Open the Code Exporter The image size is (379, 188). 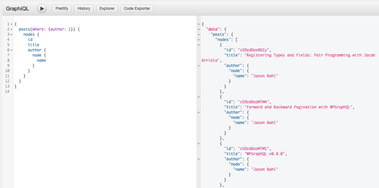[137, 9]
